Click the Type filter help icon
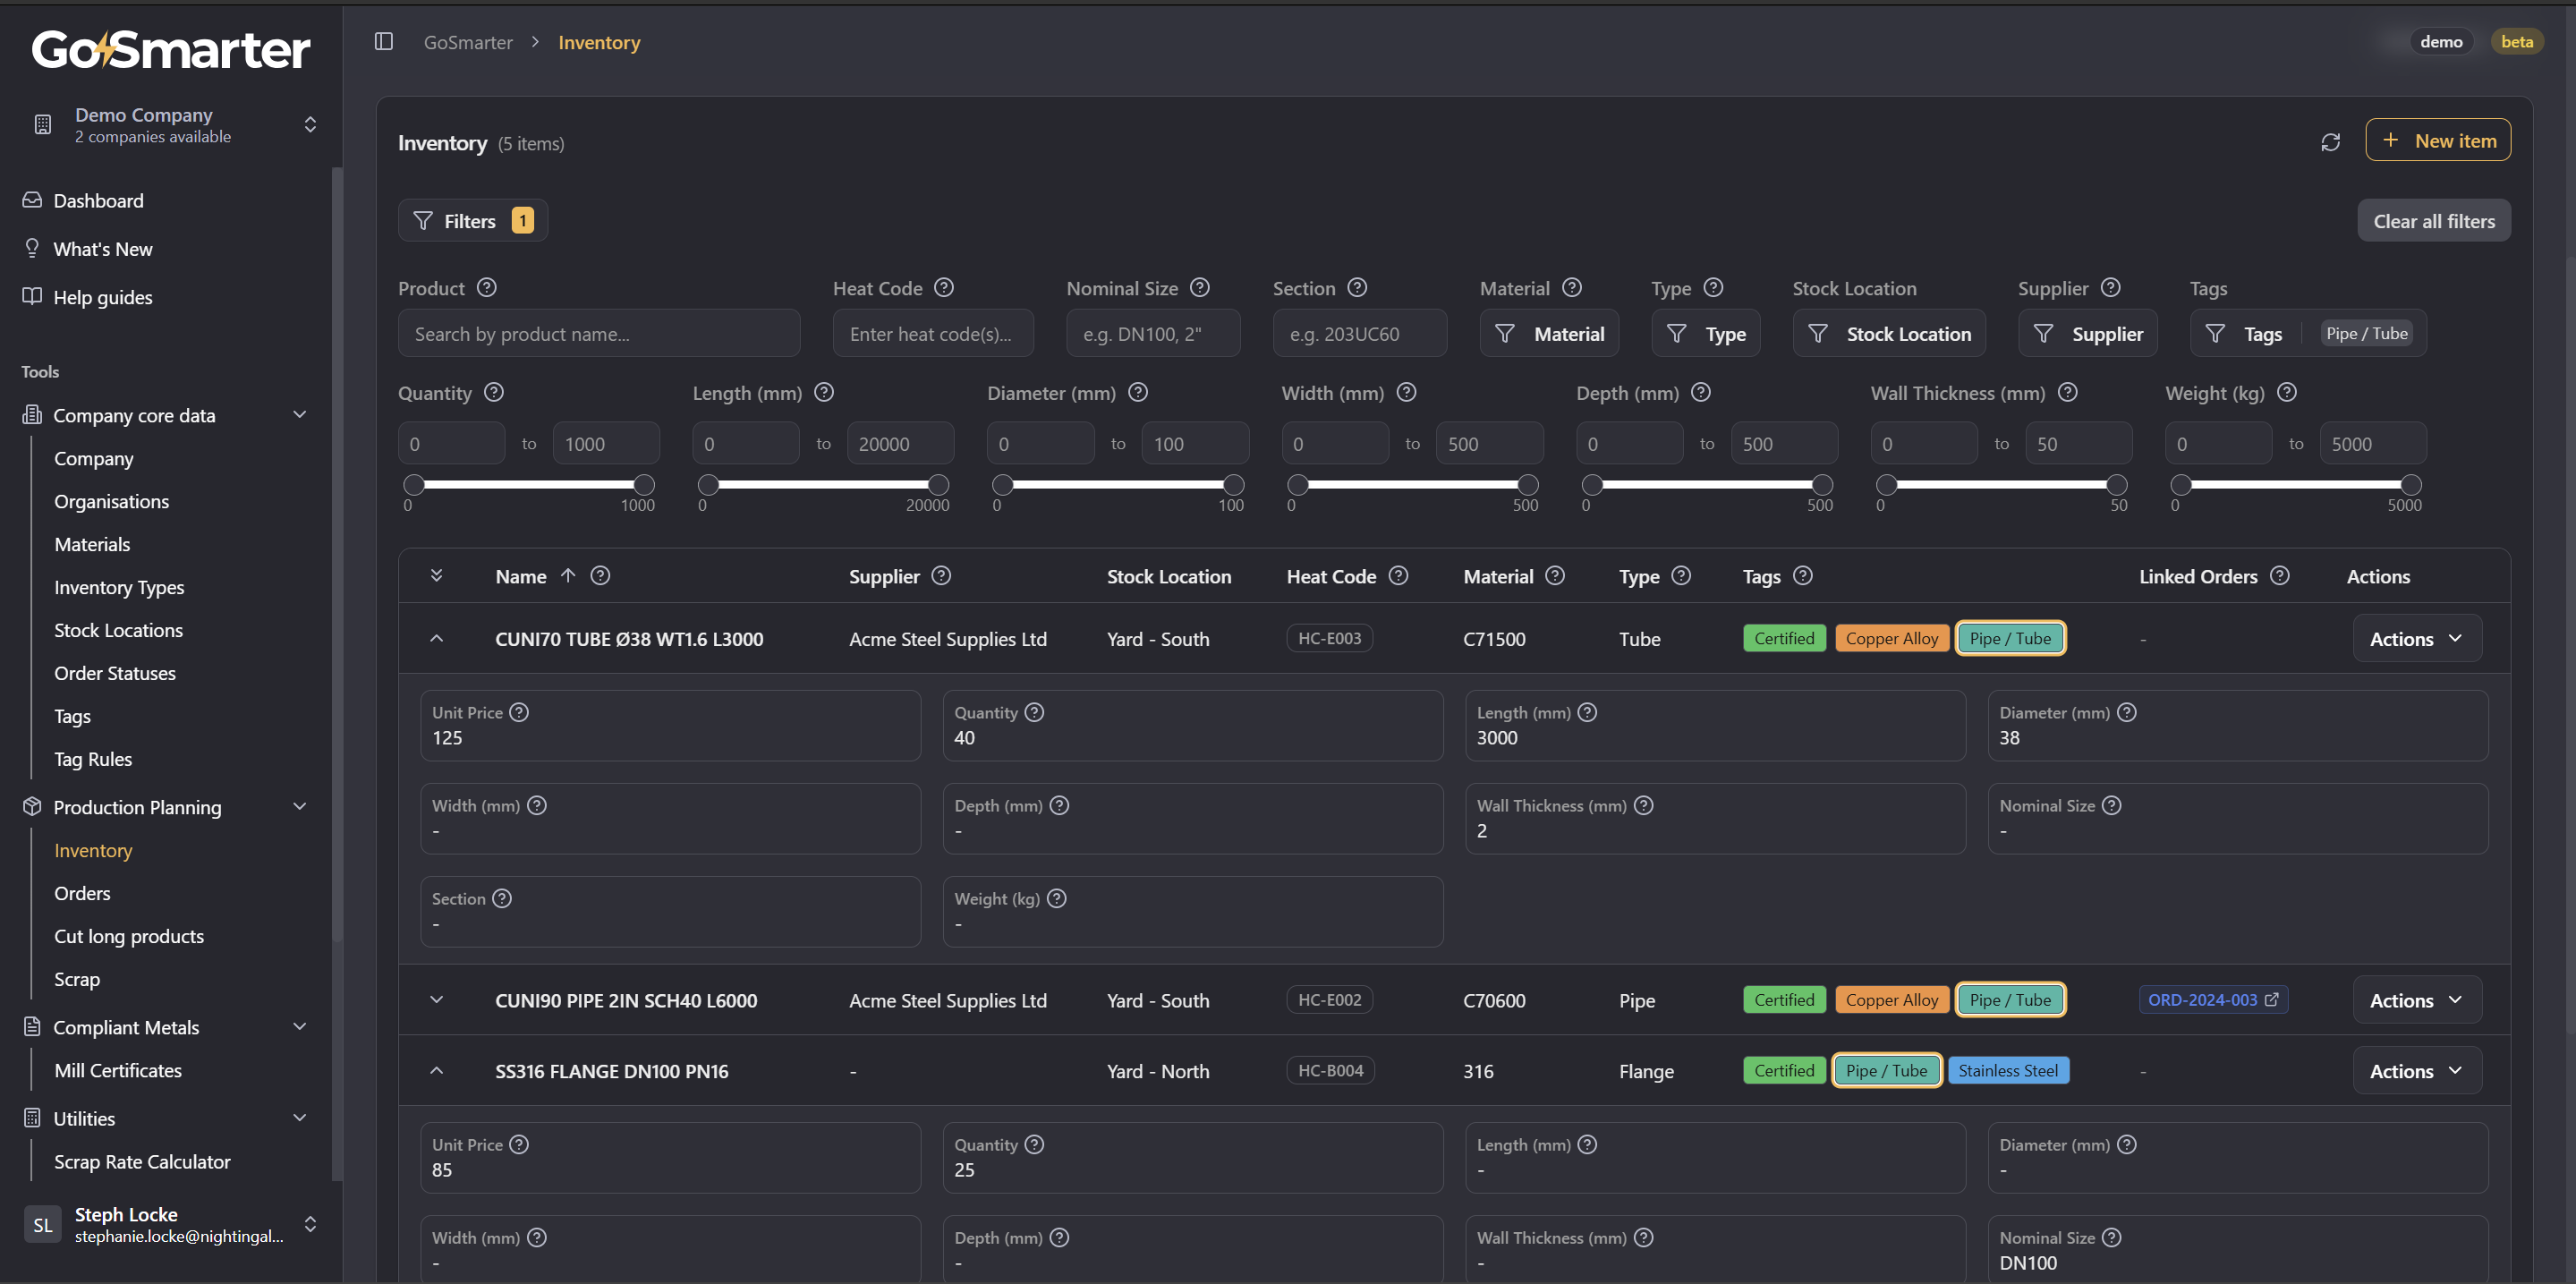Image resolution: width=2576 pixels, height=1284 pixels. click(x=1713, y=288)
